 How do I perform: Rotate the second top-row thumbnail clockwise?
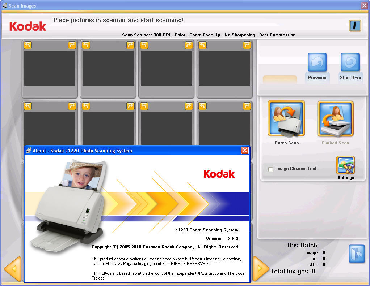point(130,45)
